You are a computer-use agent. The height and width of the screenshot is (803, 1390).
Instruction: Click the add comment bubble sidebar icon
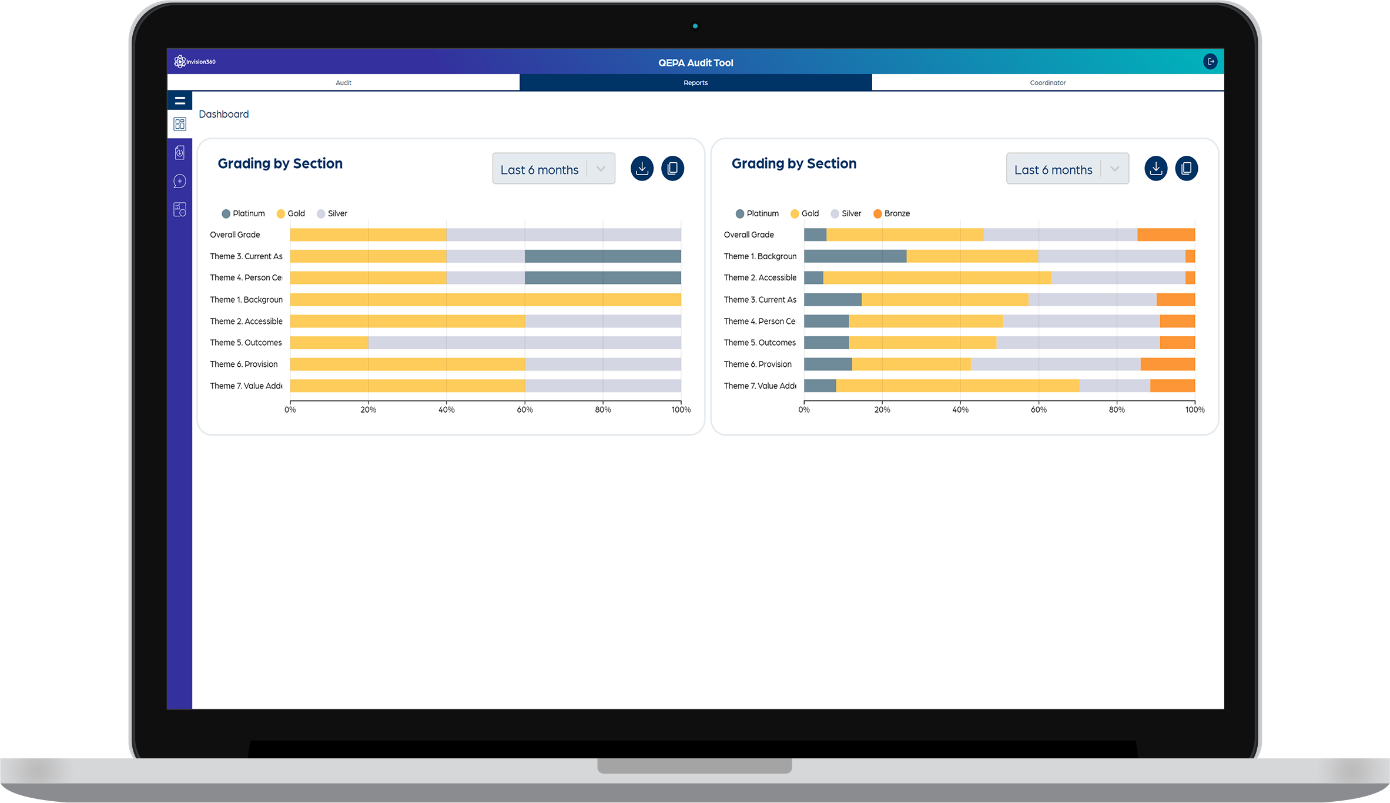click(x=180, y=181)
